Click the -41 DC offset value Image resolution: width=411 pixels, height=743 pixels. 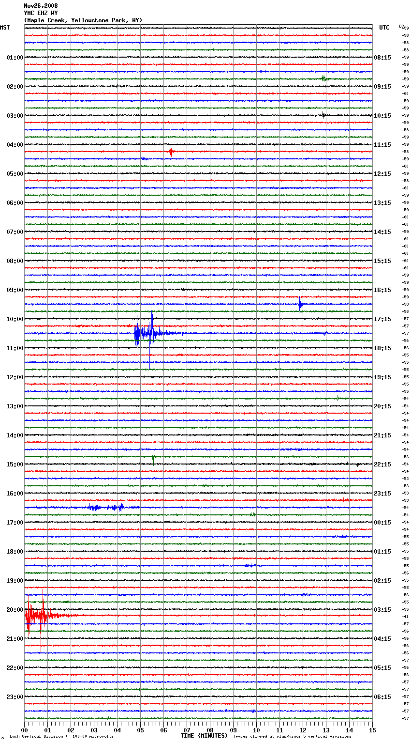click(405, 617)
